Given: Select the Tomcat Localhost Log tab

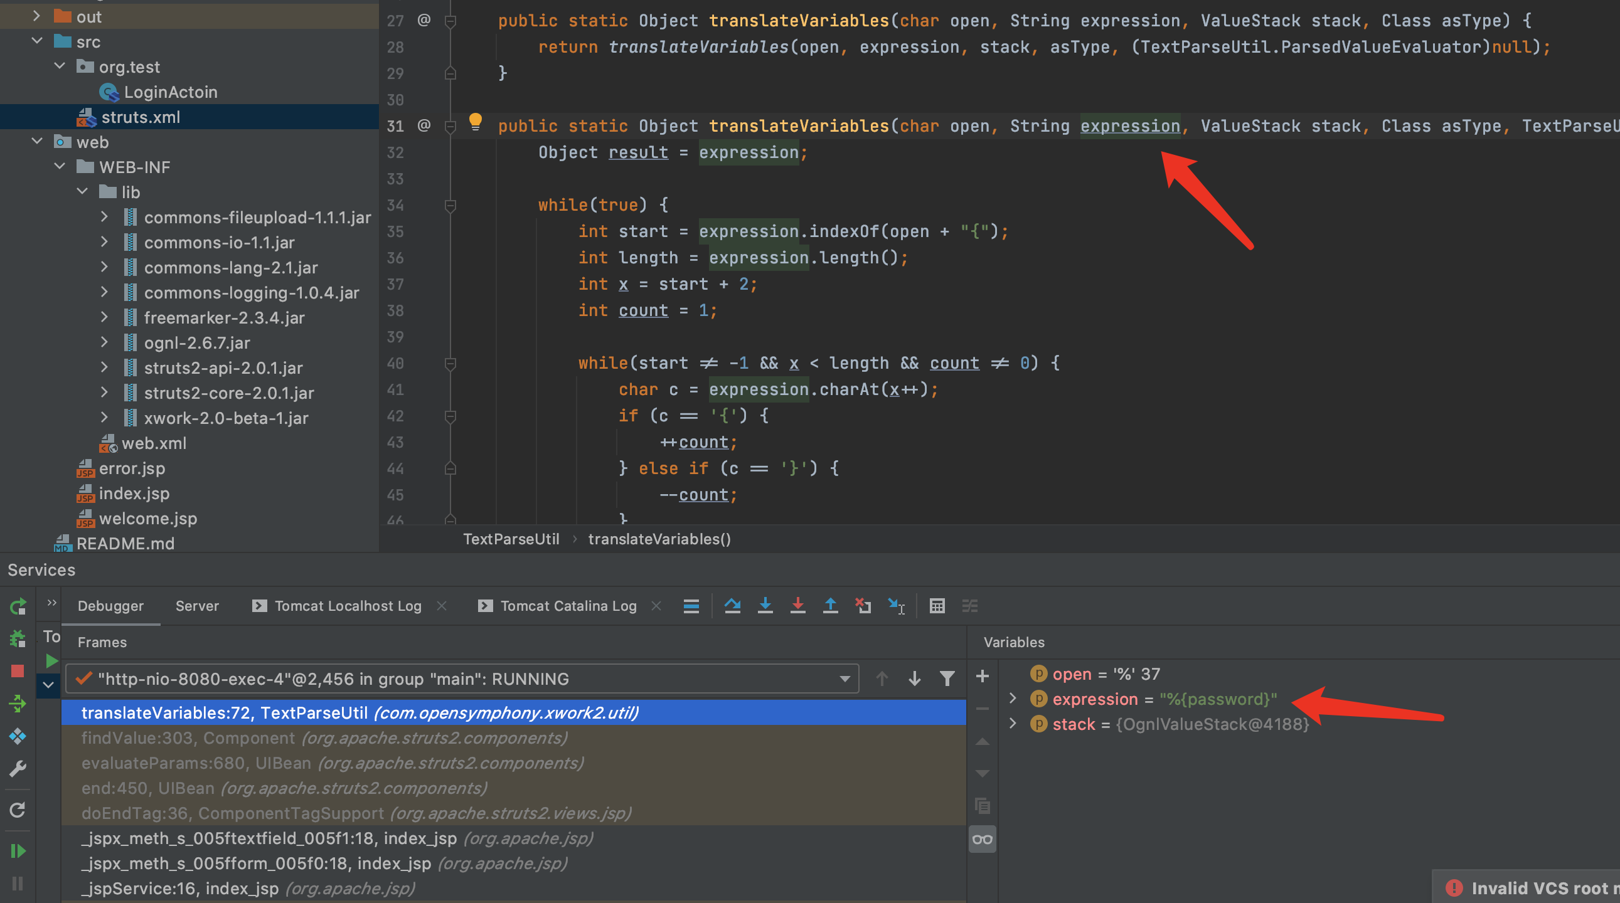Looking at the screenshot, I should [x=347, y=606].
